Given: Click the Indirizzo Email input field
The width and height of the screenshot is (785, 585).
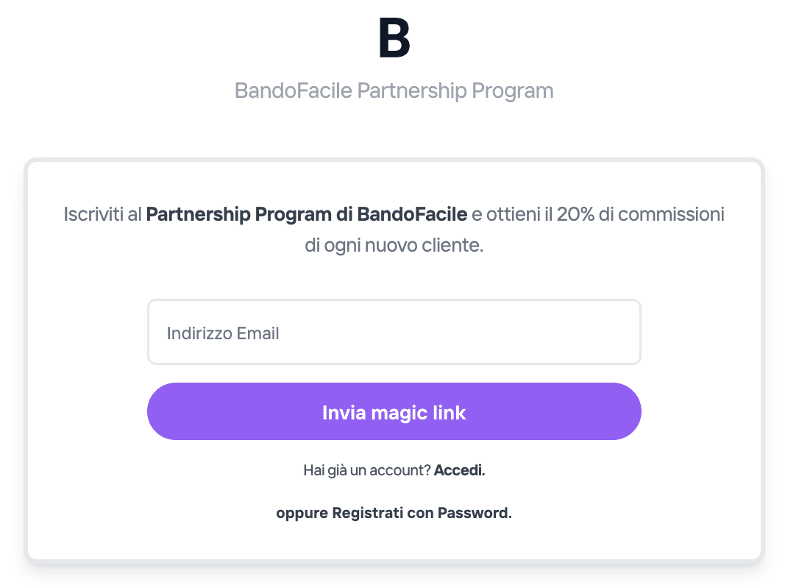Looking at the screenshot, I should point(394,332).
